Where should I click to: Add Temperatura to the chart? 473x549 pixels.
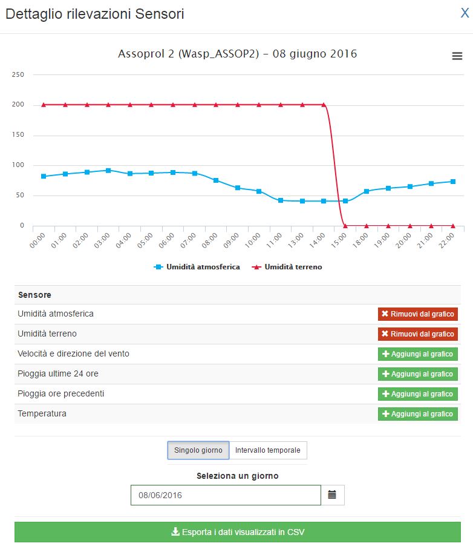pyautogui.click(x=418, y=414)
